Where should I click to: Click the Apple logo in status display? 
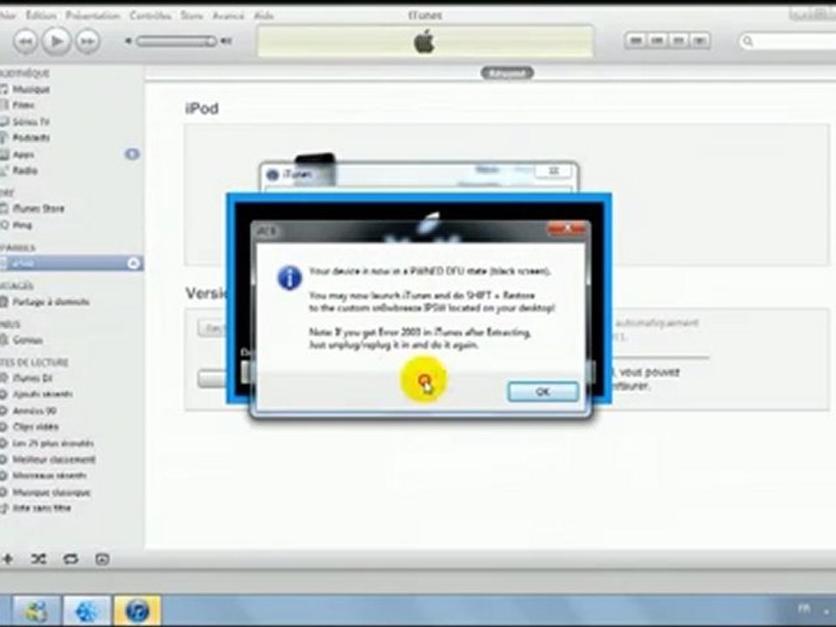[424, 41]
